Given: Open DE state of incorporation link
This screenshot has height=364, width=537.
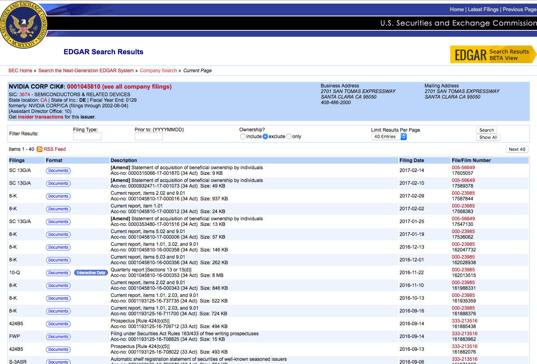Looking at the screenshot, I should pyautogui.click(x=83, y=100).
